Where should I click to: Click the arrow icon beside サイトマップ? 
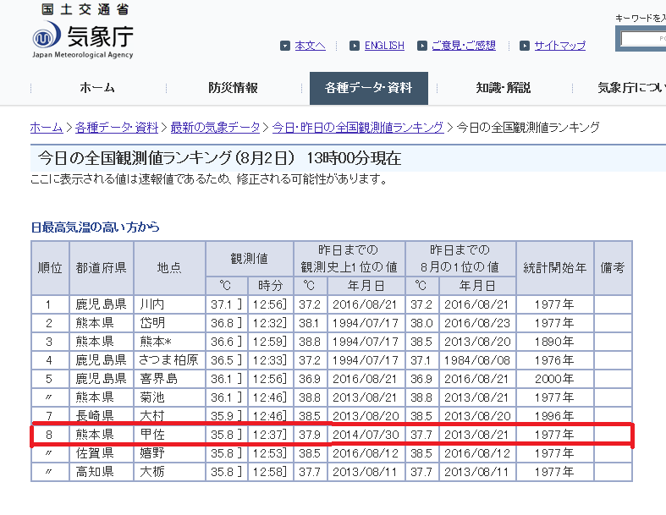coord(525,46)
